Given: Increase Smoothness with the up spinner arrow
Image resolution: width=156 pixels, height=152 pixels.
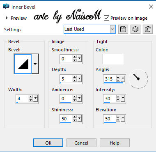Looking at the screenshot, I should coord(75,57).
